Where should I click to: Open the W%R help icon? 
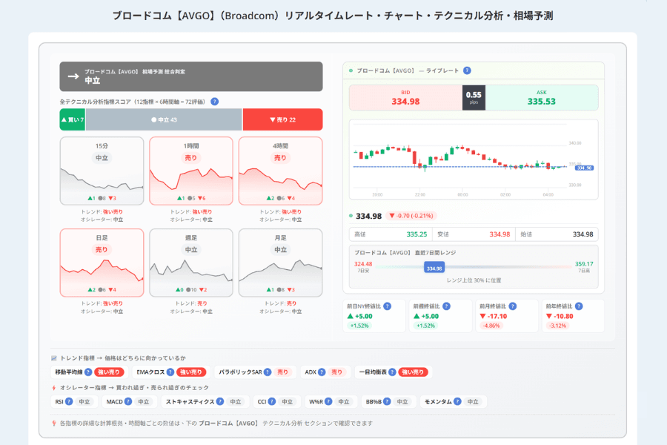click(x=328, y=401)
